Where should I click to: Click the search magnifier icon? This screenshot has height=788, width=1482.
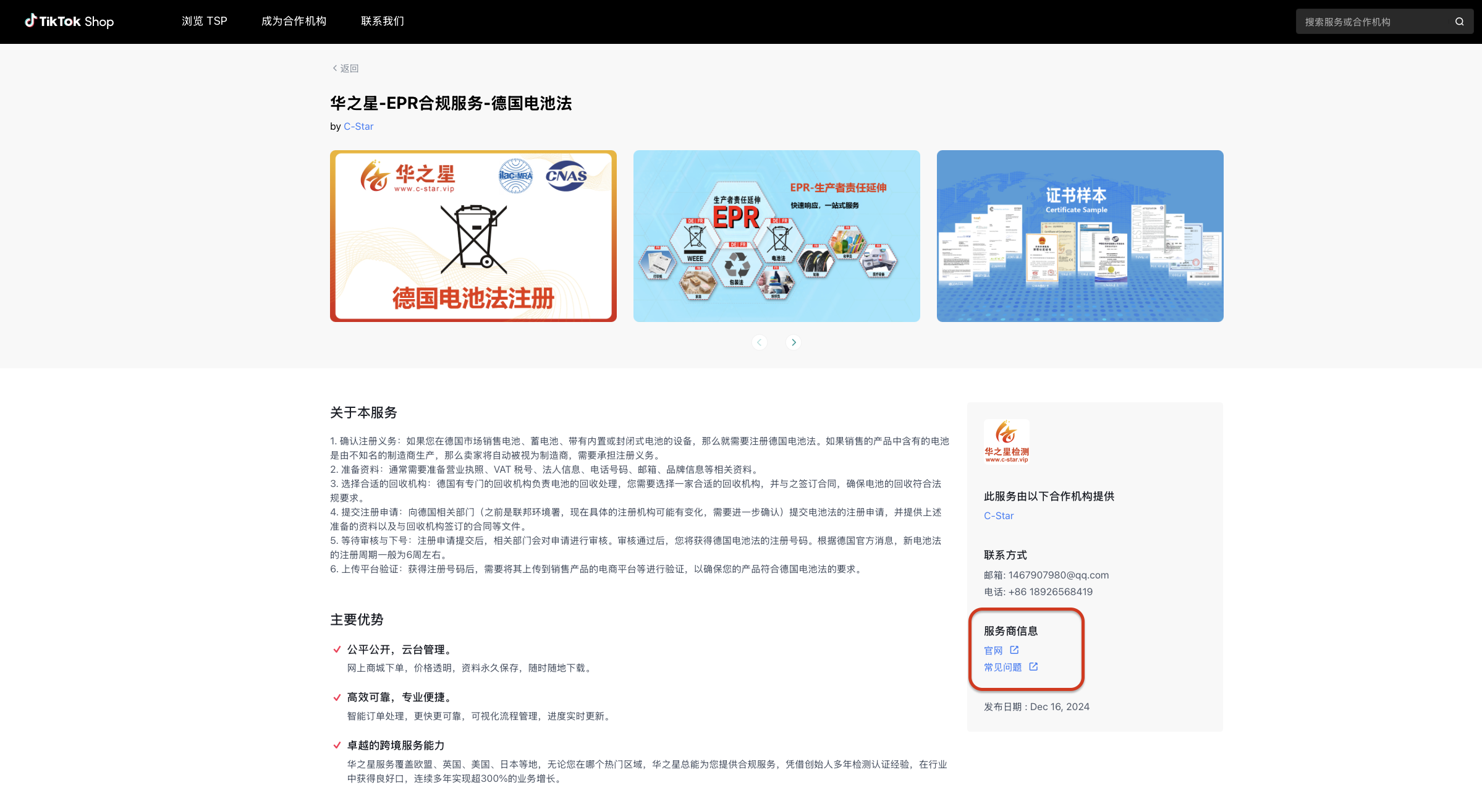point(1460,21)
